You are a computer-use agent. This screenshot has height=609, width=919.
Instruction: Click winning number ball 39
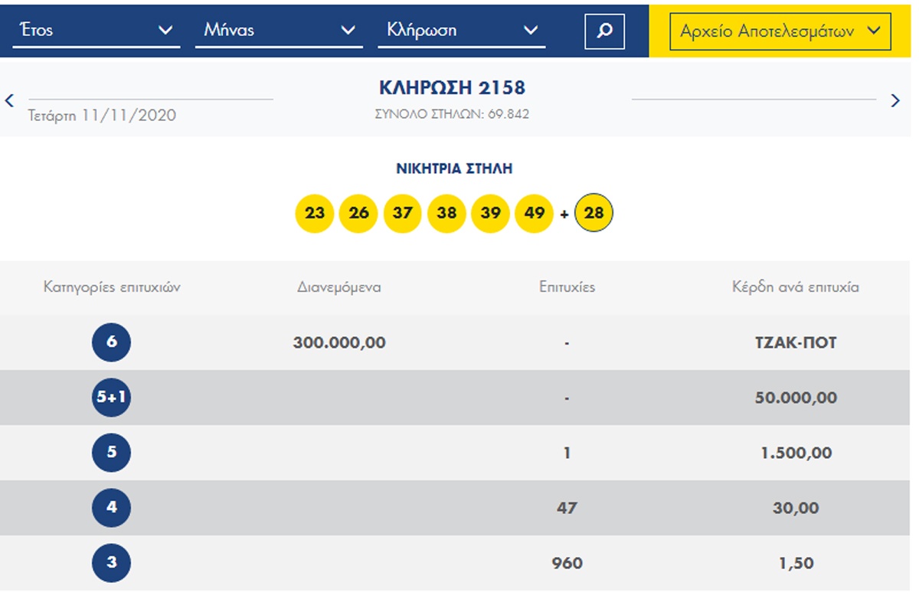click(490, 213)
